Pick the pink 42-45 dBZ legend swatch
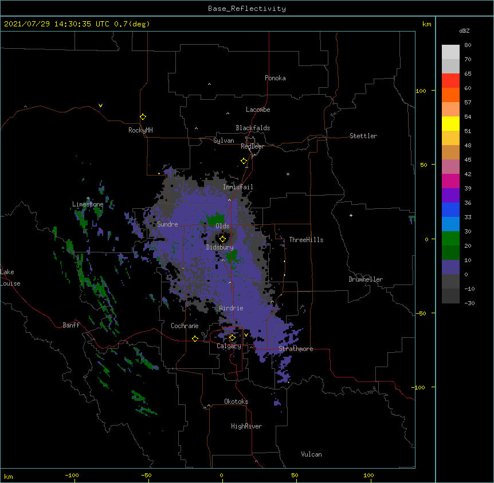 [450, 167]
